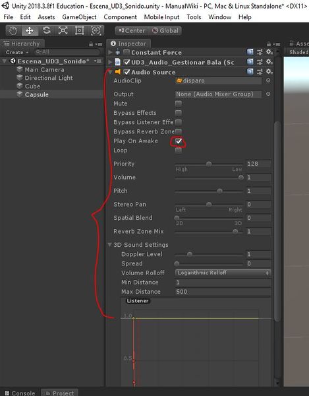Open the Inspector panel options menu
The width and height of the screenshot is (309, 396).
point(277,44)
